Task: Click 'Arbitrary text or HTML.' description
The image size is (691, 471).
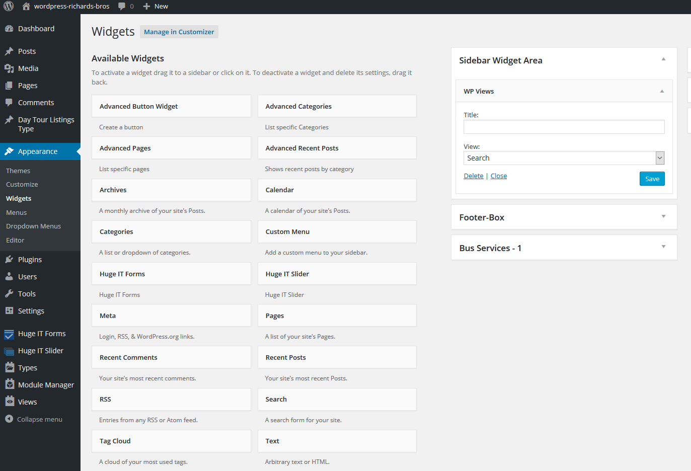Action: (297, 462)
